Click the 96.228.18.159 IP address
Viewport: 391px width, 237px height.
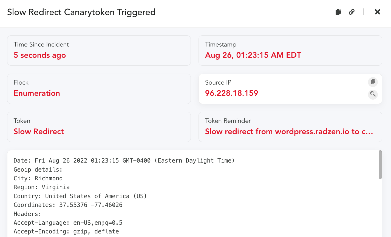point(231,93)
